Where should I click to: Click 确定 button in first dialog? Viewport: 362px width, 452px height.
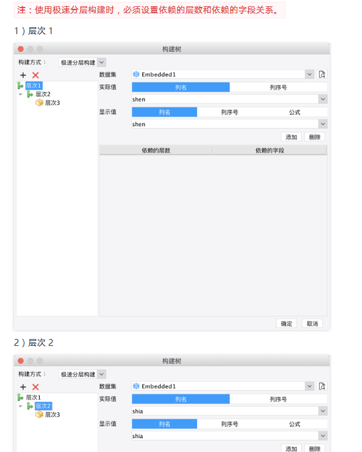286,323
